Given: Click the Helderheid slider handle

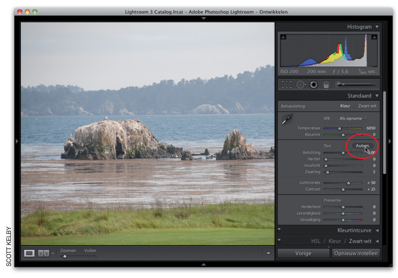Looking at the screenshot, I should pyautogui.click(x=343, y=207).
